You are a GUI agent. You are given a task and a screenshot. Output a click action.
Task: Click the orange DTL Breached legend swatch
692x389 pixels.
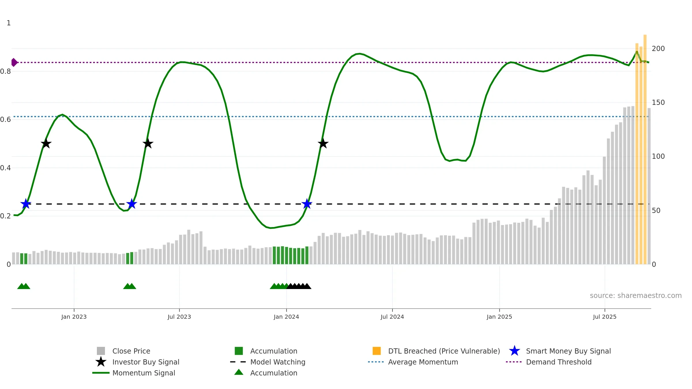click(x=377, y=351)
